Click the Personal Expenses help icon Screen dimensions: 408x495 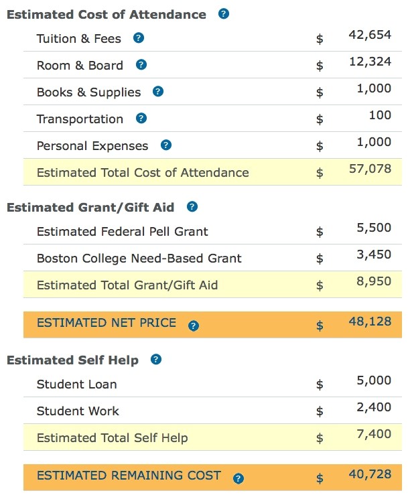tap(166, 145)
